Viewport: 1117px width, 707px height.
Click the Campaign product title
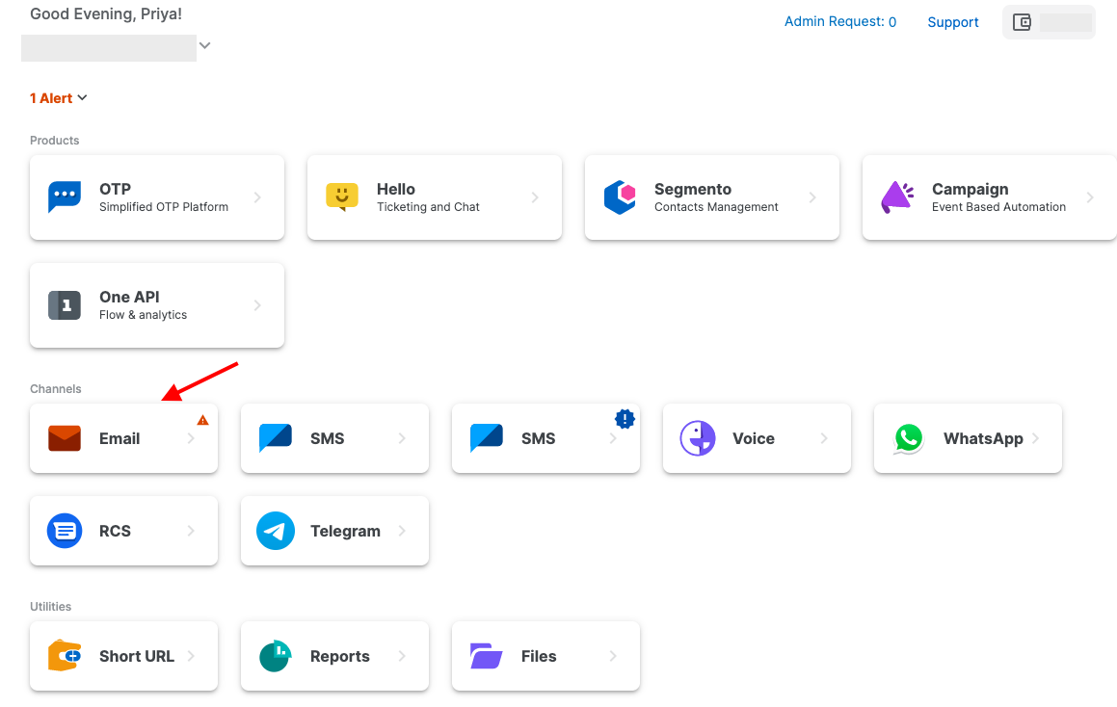971,190
